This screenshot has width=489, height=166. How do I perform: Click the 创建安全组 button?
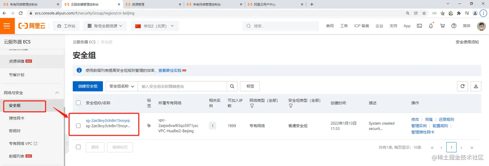88,86
